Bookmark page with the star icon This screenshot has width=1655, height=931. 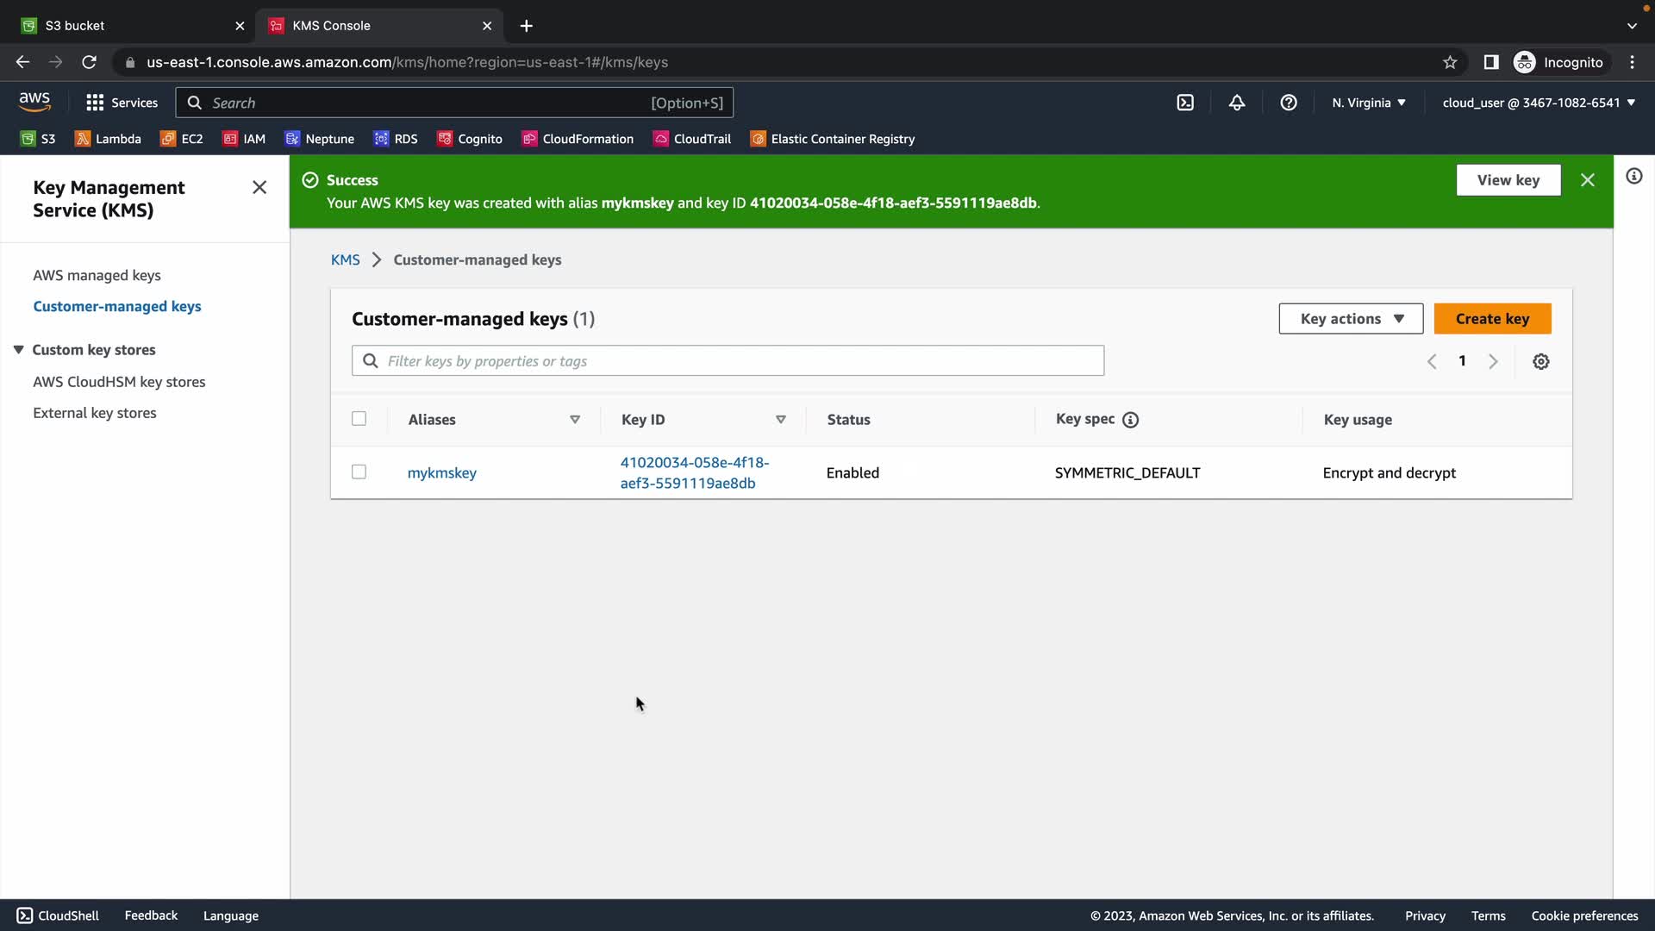click(x=1450, y=62)
